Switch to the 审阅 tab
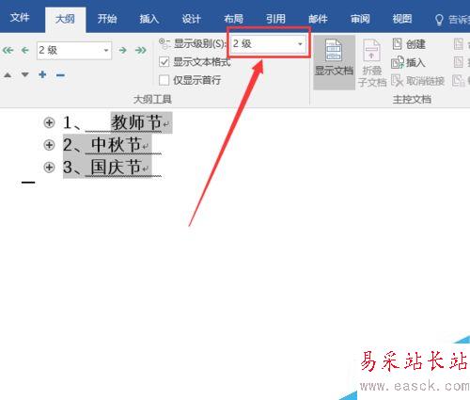Image resolution: width=470 pixels, height=400 pixels. 360,19
